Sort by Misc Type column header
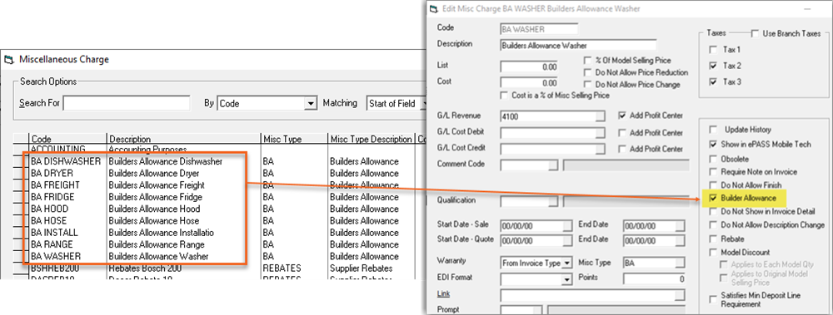The height and width of the screenshot is (315, 833). pos(294,139)
